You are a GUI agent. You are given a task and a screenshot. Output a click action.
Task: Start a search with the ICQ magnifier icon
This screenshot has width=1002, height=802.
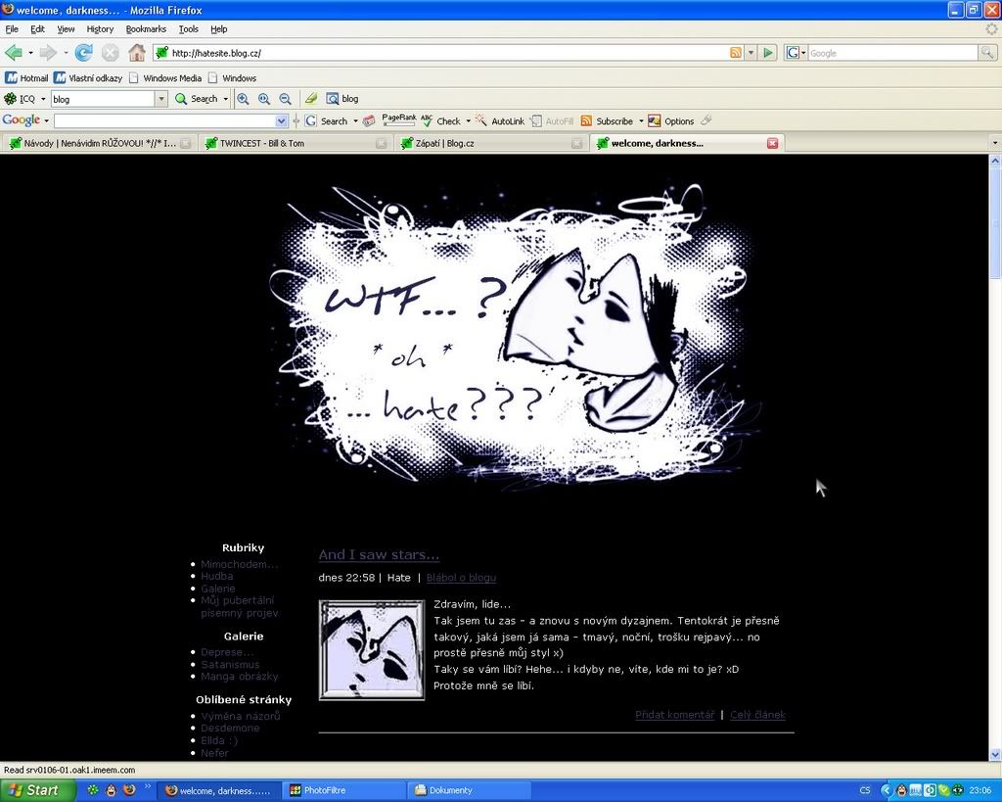tap(180, 99)
